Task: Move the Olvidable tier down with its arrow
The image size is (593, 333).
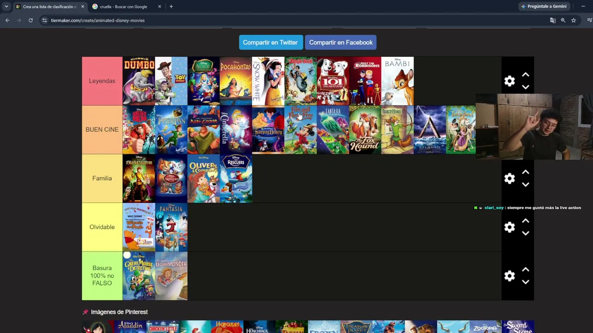Action: [x=525, y=233]
